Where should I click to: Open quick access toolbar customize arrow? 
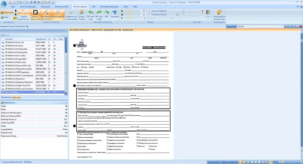pos(58,2)
